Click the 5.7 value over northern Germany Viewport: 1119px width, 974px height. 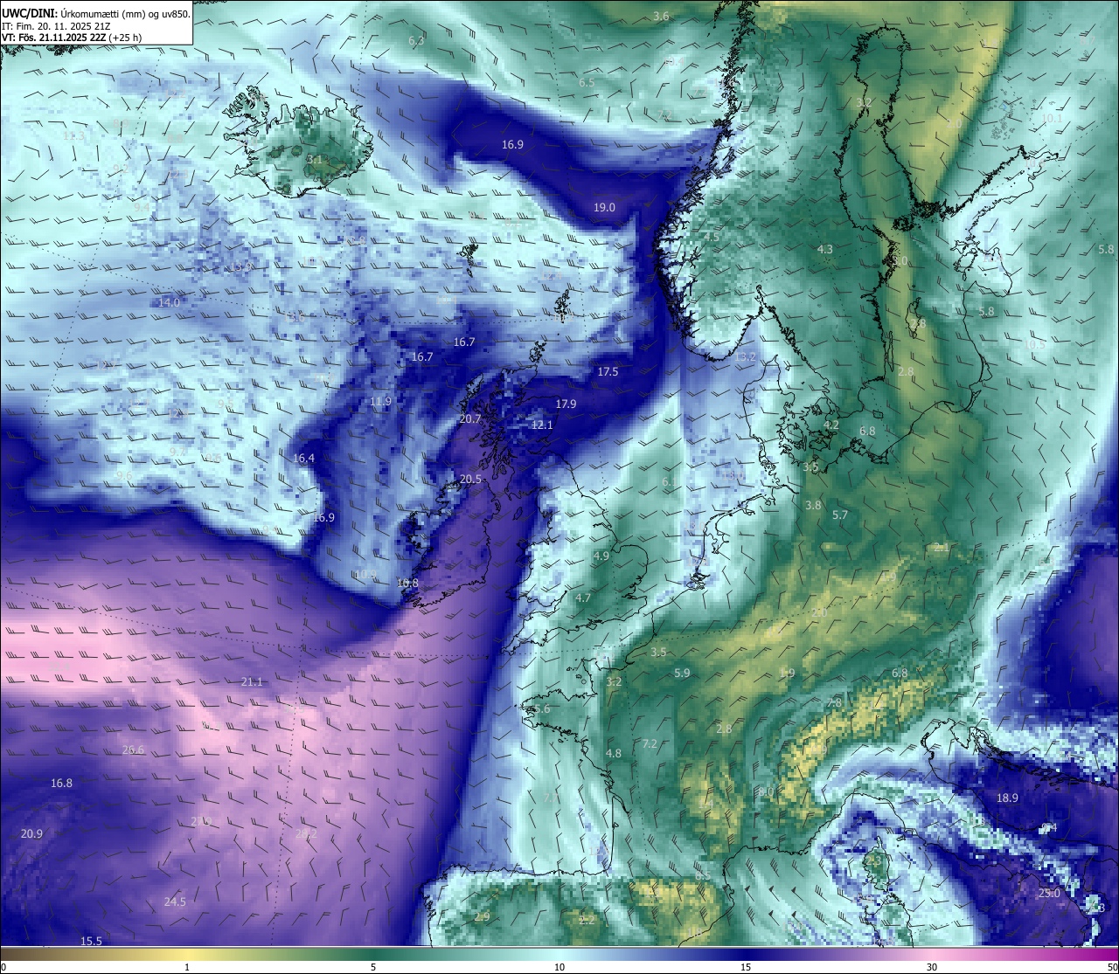[840, 515]
